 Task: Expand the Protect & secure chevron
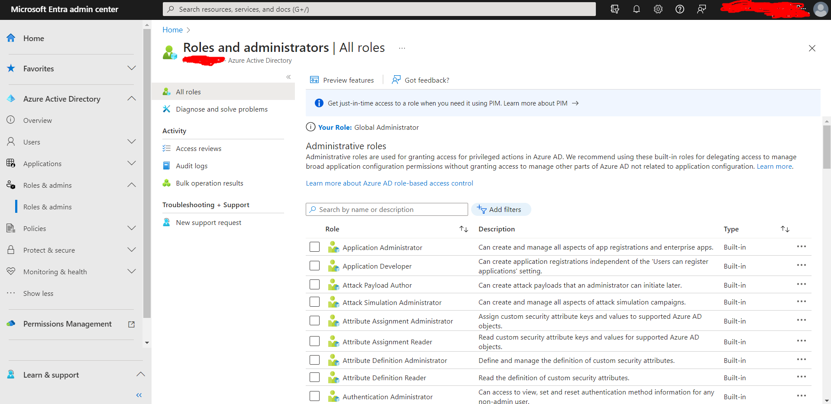pos(132,250)
